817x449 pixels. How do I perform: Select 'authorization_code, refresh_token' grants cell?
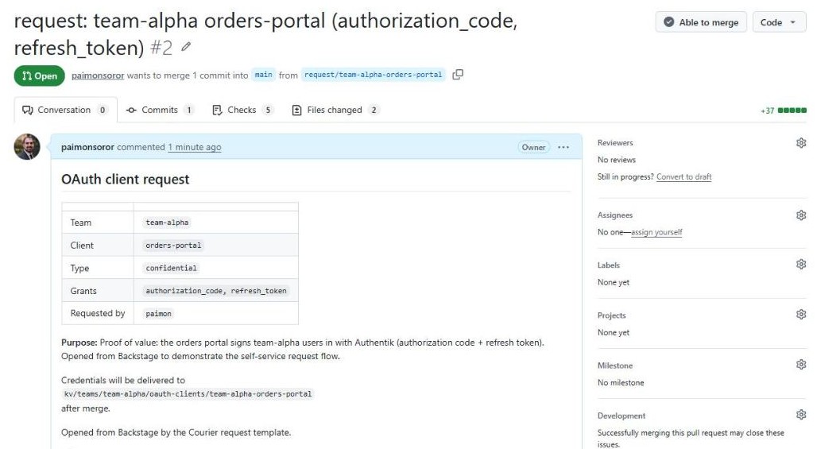(x=215, y=291)
